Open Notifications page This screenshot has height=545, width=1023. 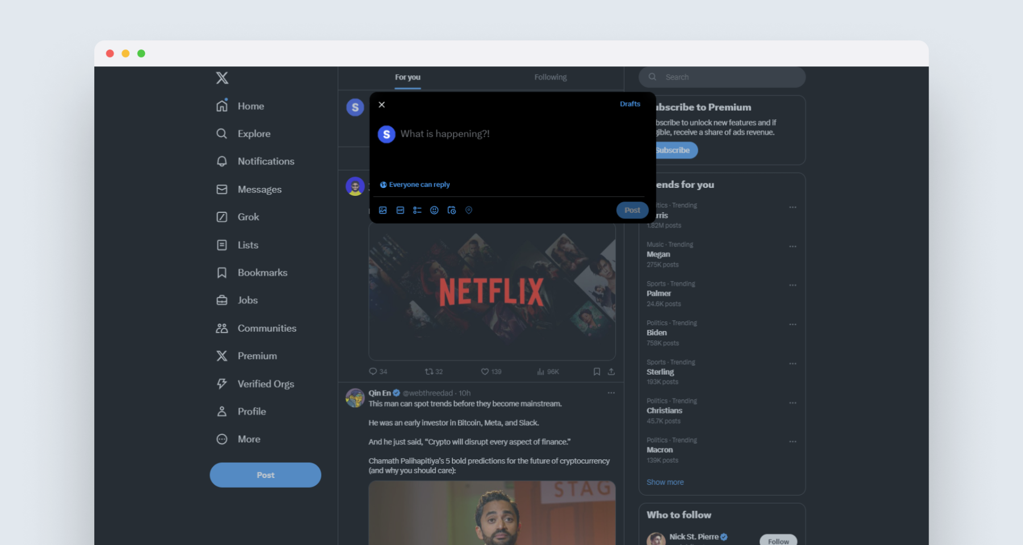[x=255, y=161]
